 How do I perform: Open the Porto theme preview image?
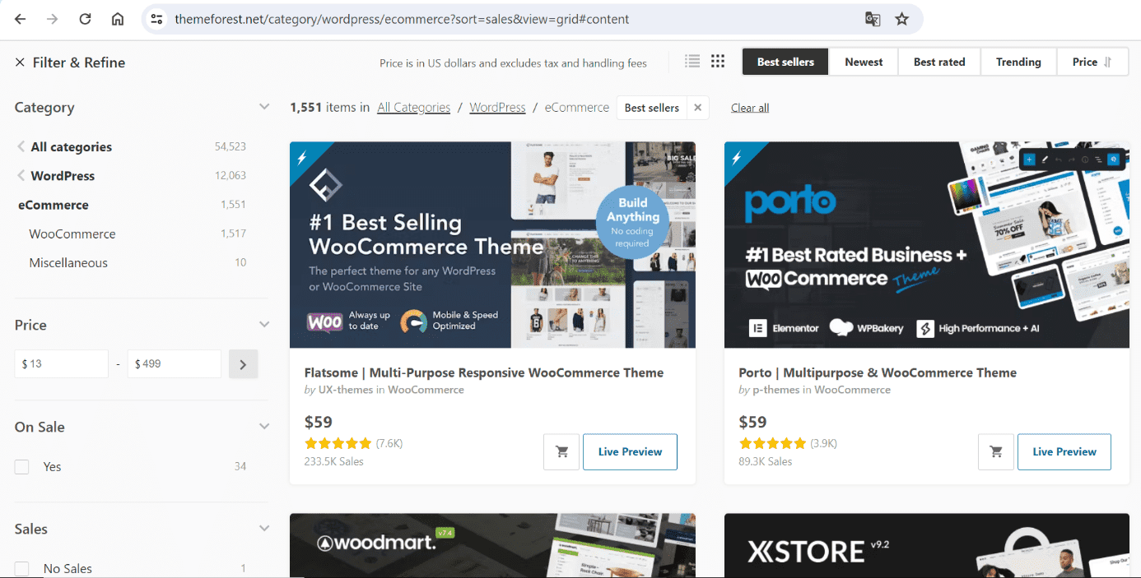(927, 245)
